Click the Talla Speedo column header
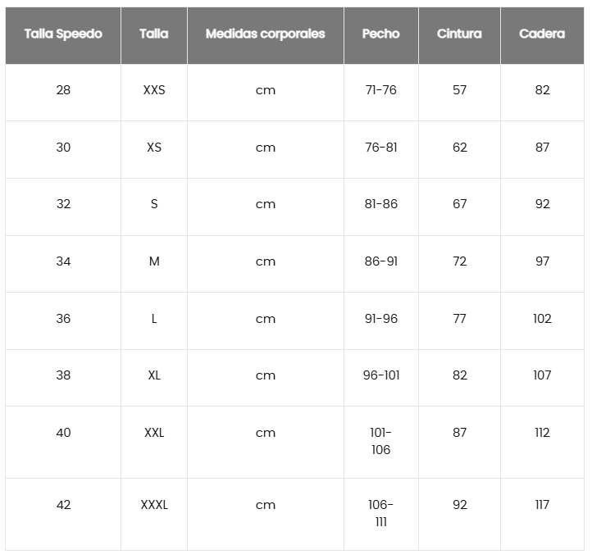 tap(63, 34)
